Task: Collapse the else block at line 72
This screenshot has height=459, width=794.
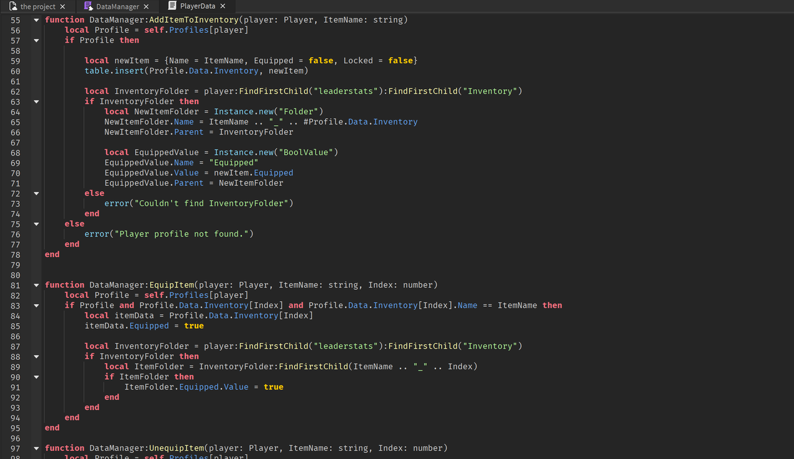Action: coord(35,193)
